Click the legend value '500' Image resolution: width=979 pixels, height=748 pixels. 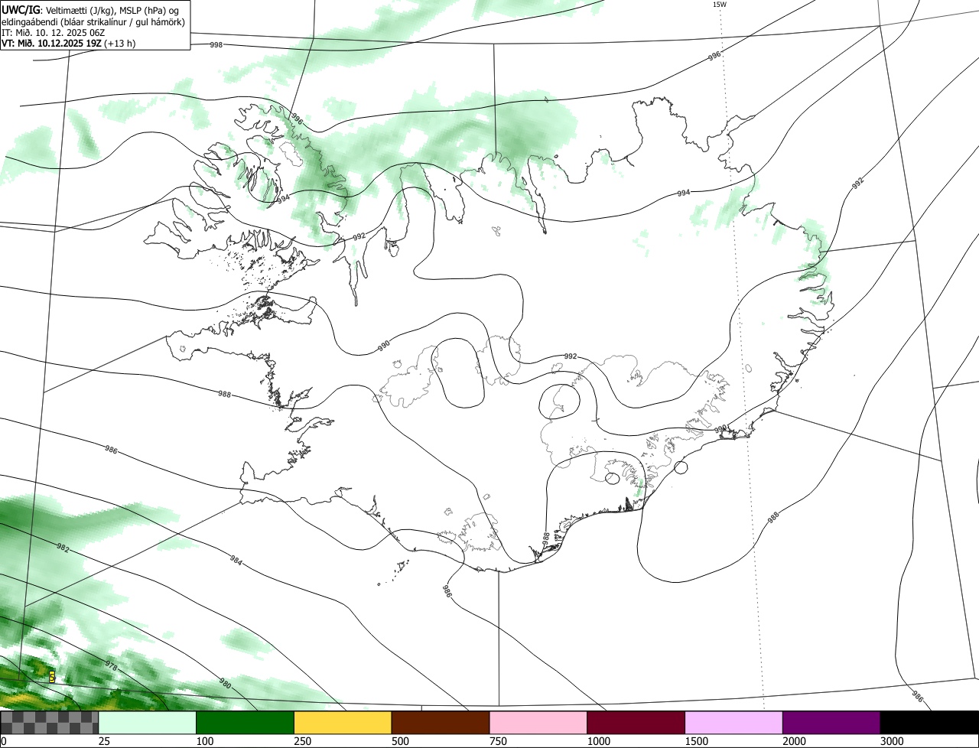400,741
